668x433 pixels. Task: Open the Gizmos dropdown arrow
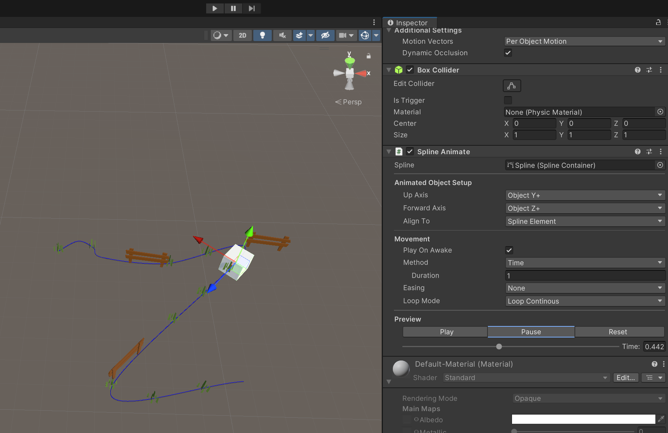[376, 35]
